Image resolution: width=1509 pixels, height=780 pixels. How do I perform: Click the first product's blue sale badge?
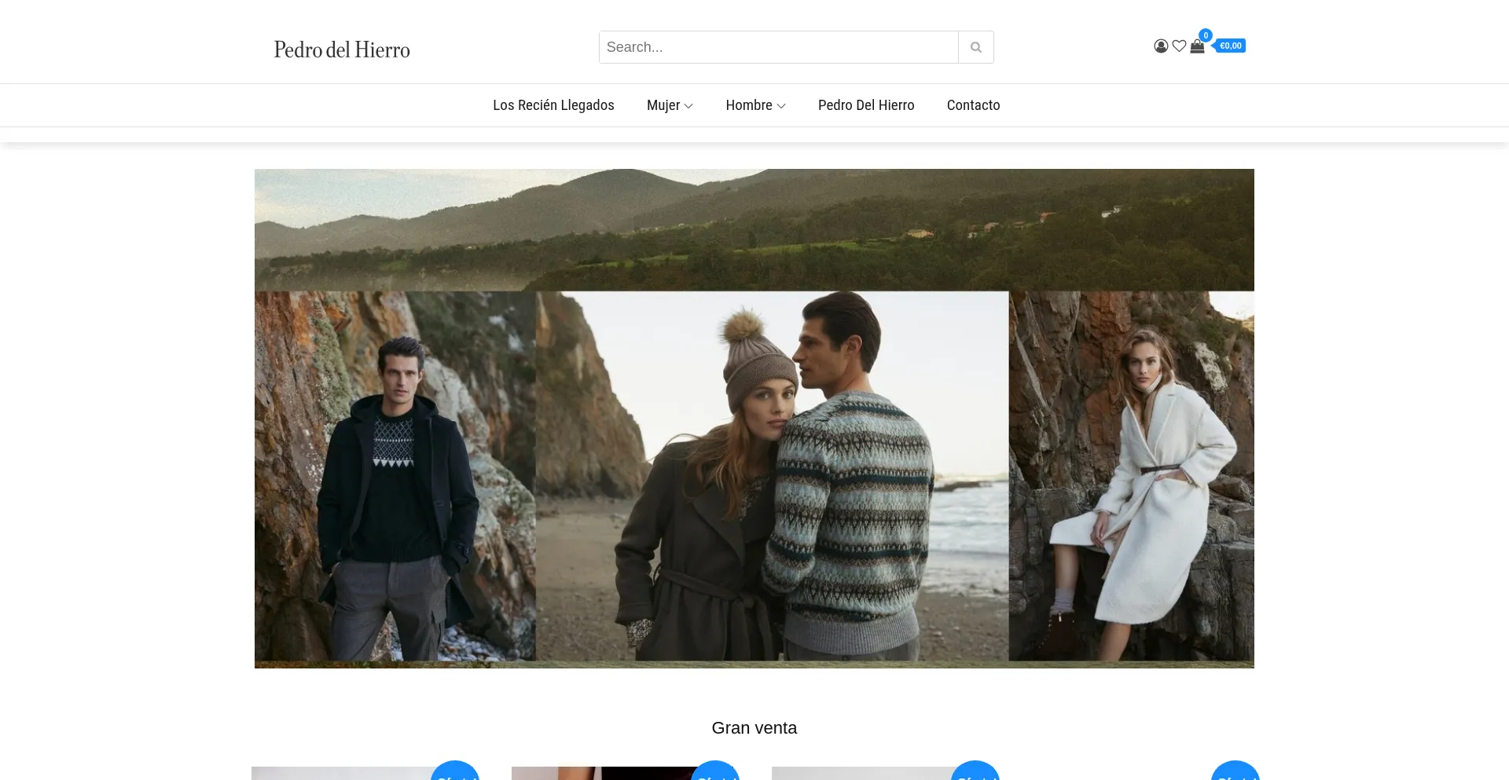455,771
